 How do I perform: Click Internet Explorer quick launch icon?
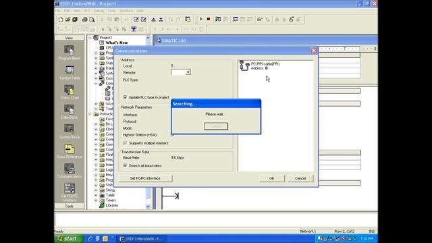tap(90, 239)
